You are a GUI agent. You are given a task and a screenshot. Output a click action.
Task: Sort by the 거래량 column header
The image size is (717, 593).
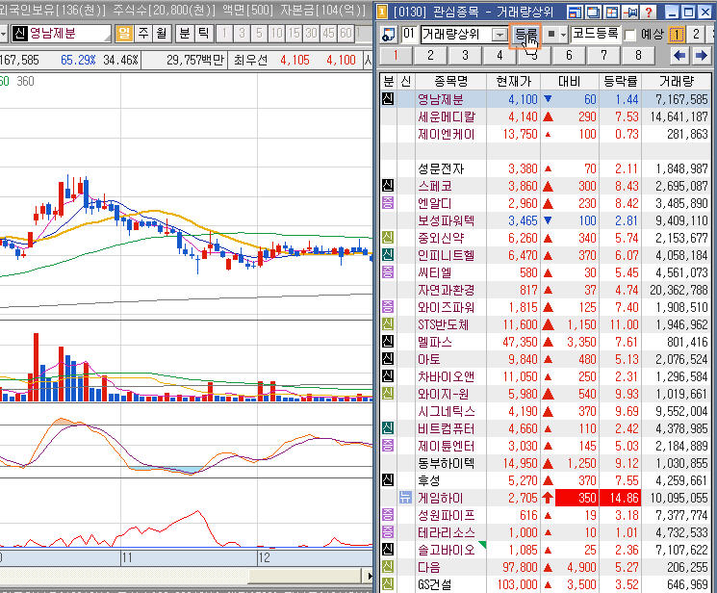coord(677,82)
